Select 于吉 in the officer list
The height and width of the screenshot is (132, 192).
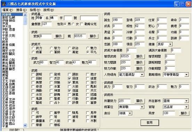[x=5, y=33]
